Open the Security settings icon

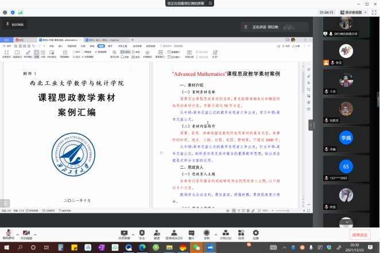[142, 232]
